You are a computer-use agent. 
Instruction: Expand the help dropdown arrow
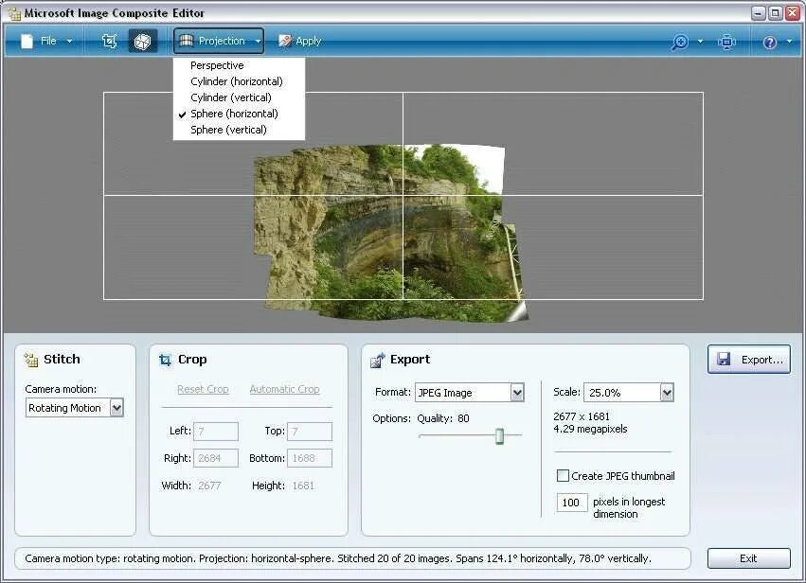pyautogui.click(x=789, y=42)
